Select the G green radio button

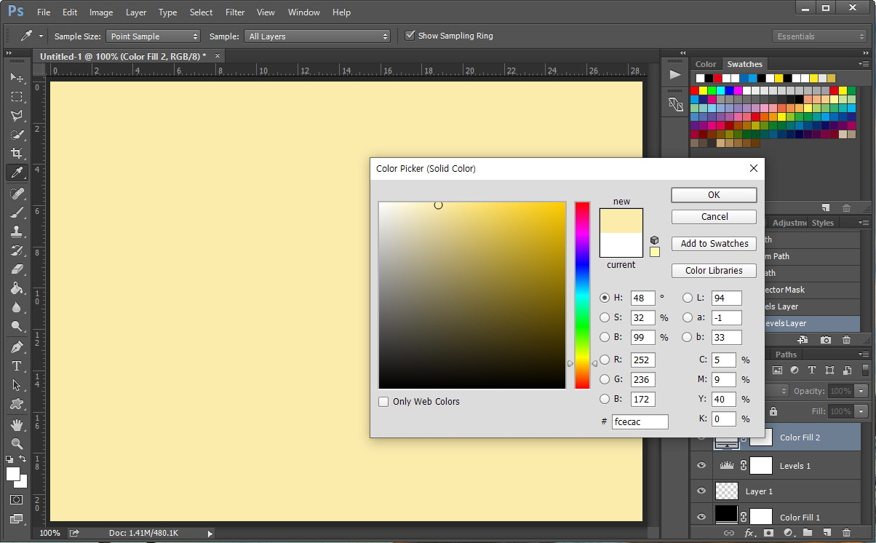click(x=605, y=379)
